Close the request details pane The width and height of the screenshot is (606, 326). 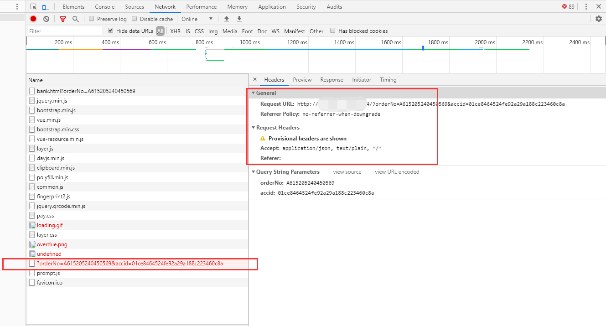tap(254, 79)
